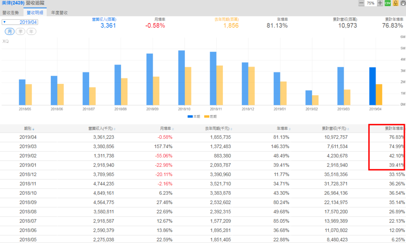Screen dimensions: 406x243
Task: Click the 美律(2439) stock name link
Action: click(13, 3)
